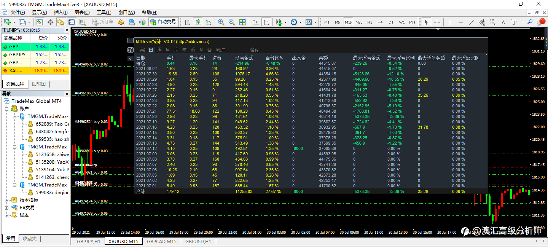Screen dimensions: 548x247
Task: Open the 插入(I) menu
Action: point(61,13)
